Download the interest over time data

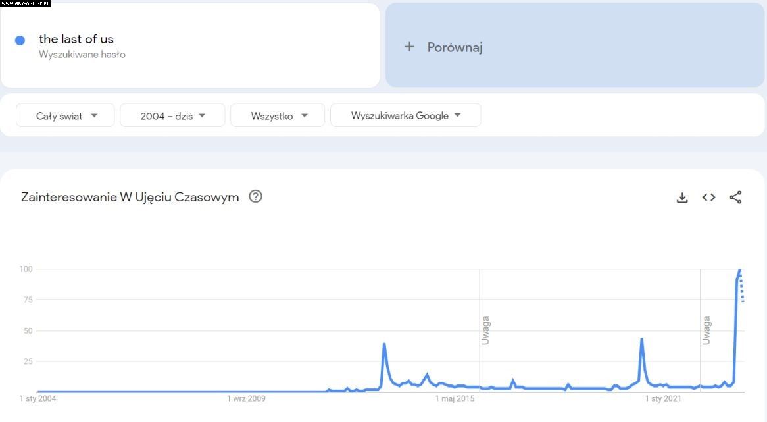click(x=682, y=198)
